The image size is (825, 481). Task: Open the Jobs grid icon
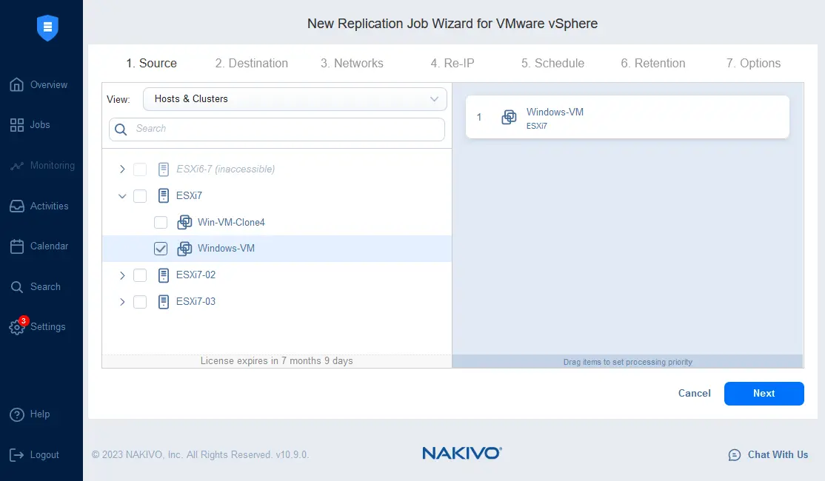pos(17,125)
